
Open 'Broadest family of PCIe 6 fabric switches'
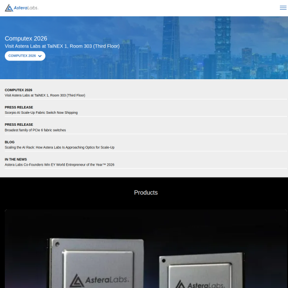(x=35, y=130)
